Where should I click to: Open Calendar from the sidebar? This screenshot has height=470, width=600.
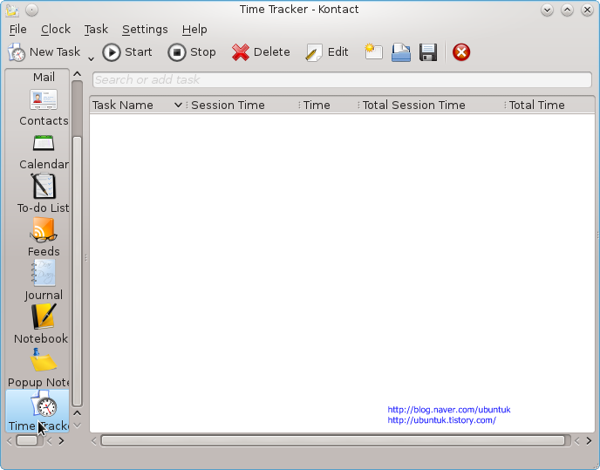click(44, 152)
